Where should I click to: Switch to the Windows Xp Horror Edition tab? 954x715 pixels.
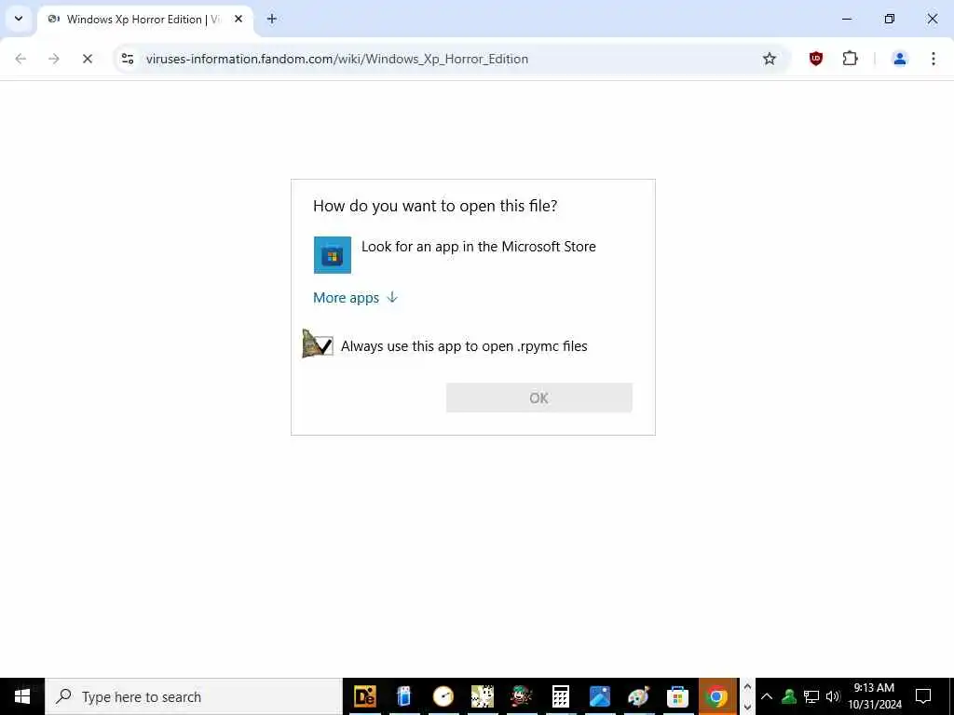click(x=143, y=20)
